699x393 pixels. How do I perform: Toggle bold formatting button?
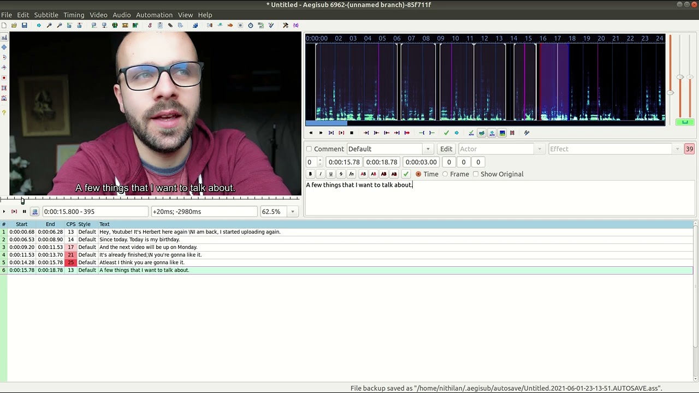310,174
